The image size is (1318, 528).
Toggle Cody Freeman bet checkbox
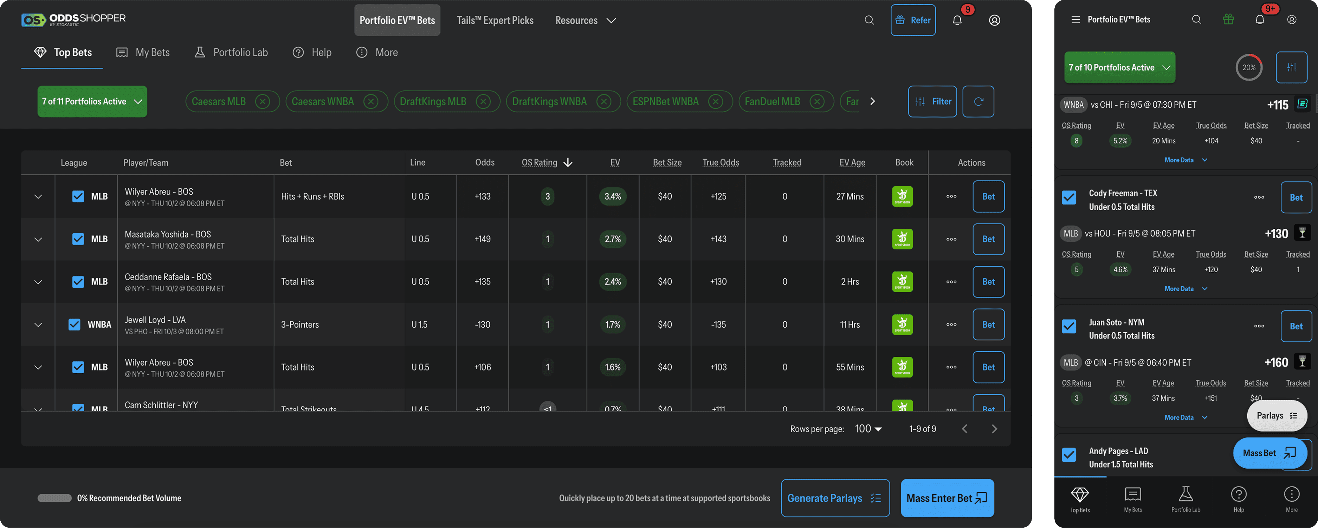pyautogui.click(x=1069, y=197)
